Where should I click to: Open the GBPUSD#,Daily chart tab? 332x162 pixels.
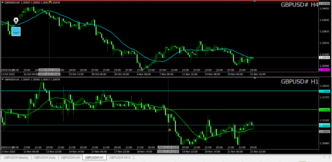pyautogui.click(x=45, y=157)
